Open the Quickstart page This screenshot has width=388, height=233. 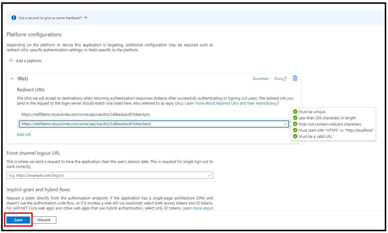[260, 79]
